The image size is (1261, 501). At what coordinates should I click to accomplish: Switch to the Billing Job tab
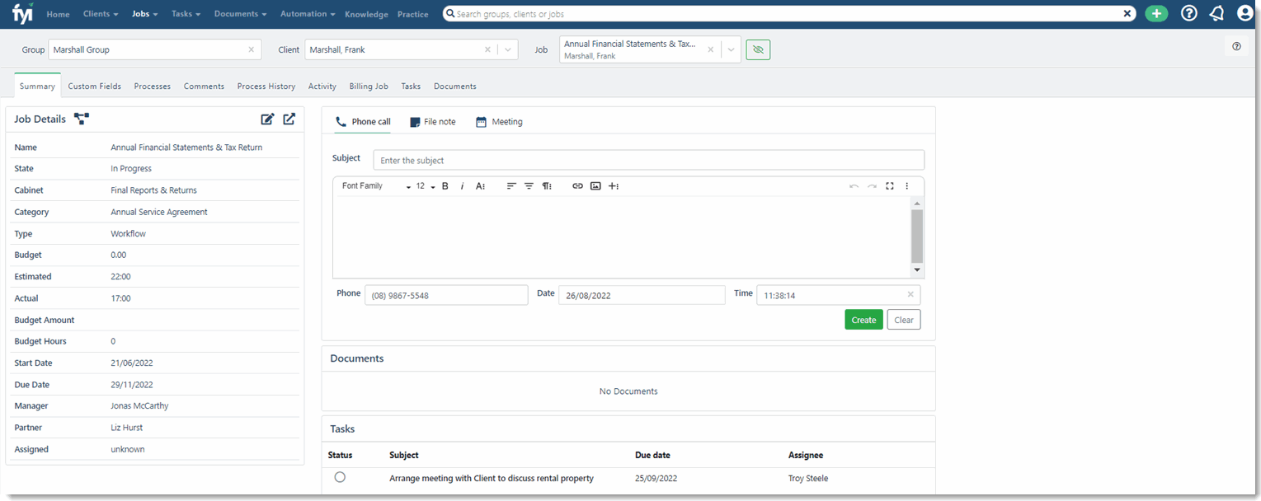click(x=369, y=87)
